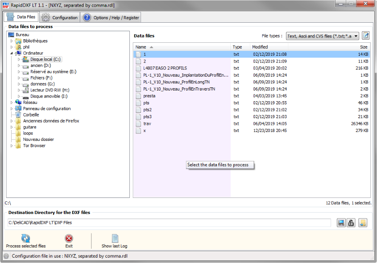
Task: Select Réservé au système (E:) in tree
Action: pyautogui.click(x=53, y=72)
